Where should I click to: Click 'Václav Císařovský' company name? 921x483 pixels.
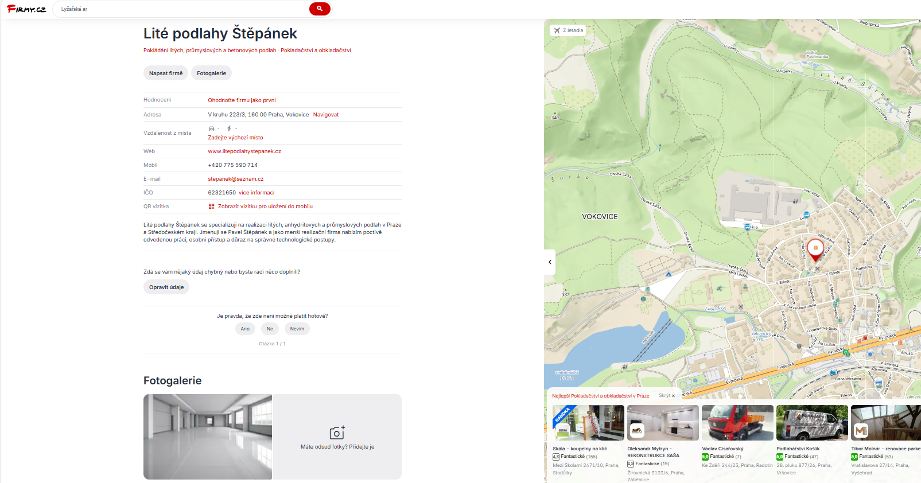(x=722, y=449)
